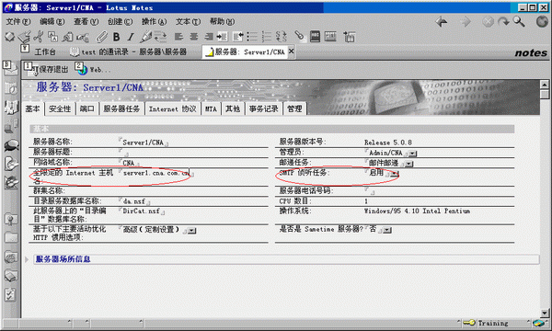Image resolution: width=552 pixels, height=331 pixels.
Task: Click the insert table icon in toolbar
Action: (349, 37)
